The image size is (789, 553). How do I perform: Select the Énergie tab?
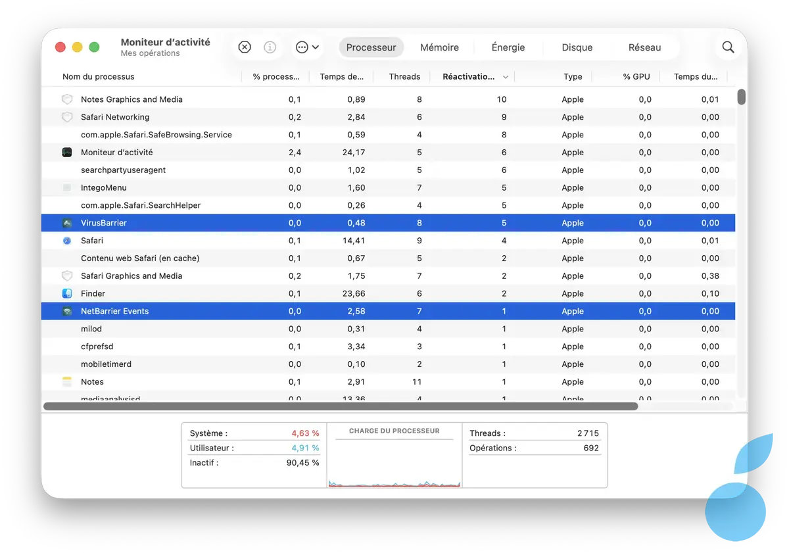pyautogui.click(x=508, y=47)
